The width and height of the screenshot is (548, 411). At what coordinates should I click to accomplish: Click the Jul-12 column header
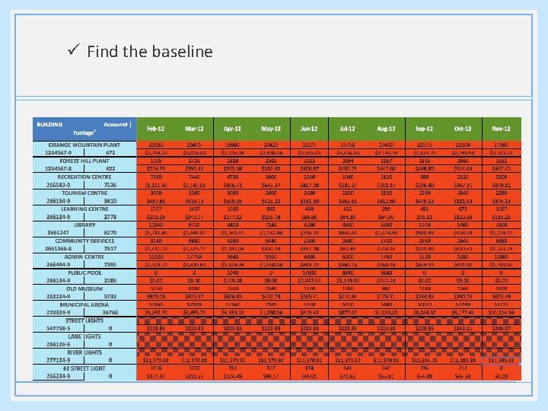pos(347,129)
